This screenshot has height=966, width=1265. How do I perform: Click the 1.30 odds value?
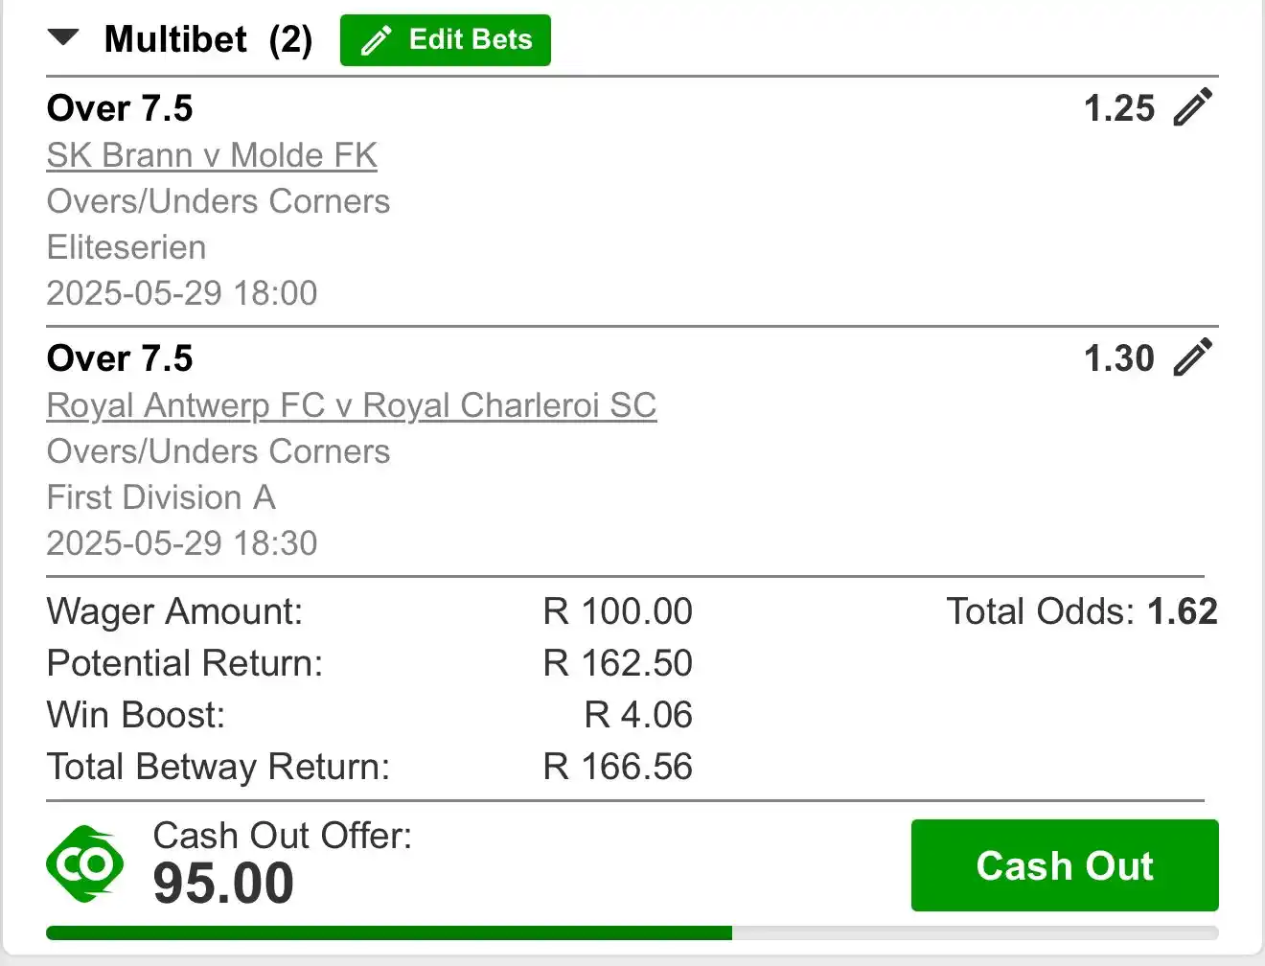[x=1119, y=358]
